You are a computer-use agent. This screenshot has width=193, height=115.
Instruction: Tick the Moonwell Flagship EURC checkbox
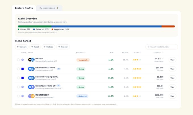[18, 78]
